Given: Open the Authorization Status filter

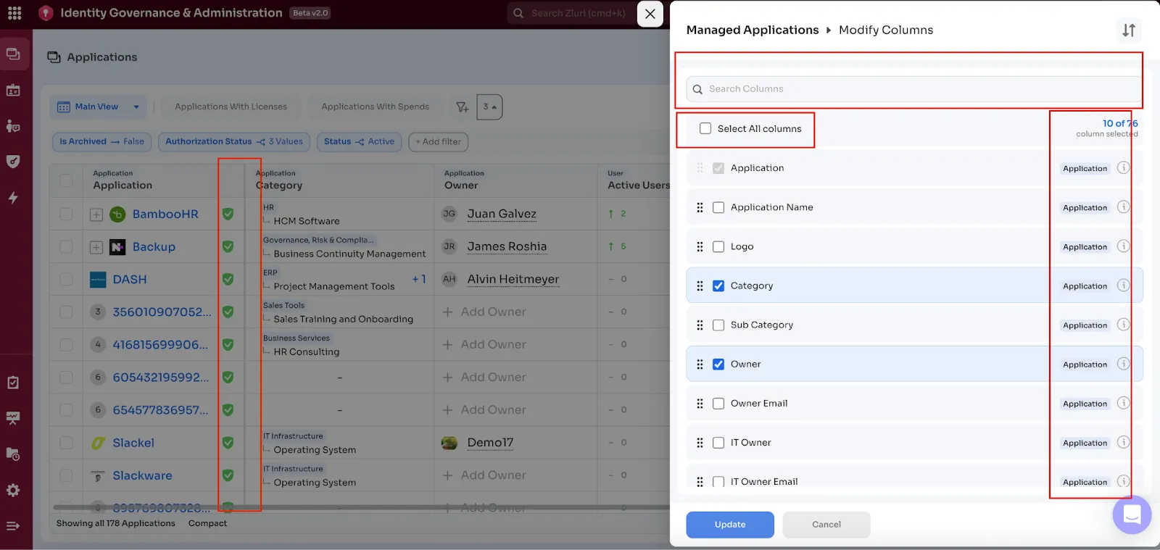Looking at the screenshot, I should 234,141.
